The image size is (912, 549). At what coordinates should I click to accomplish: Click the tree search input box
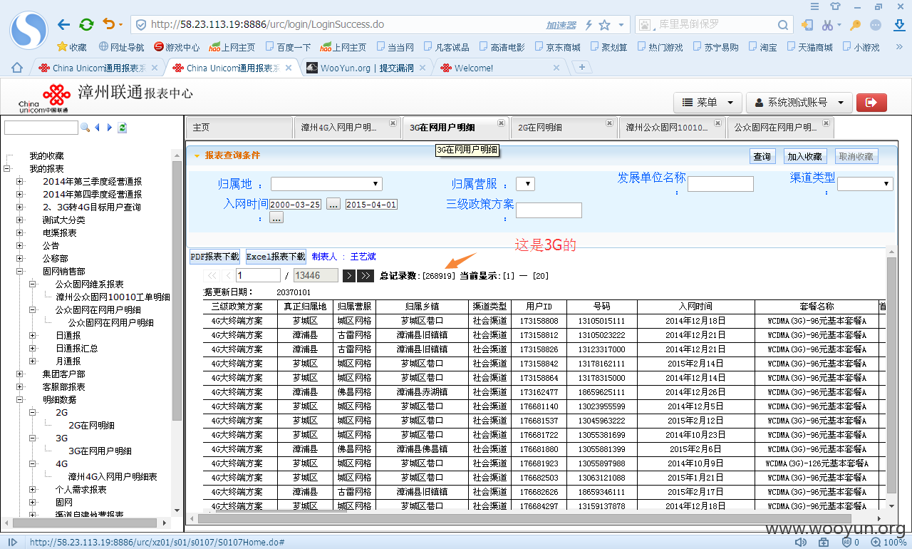click(41, 128)
